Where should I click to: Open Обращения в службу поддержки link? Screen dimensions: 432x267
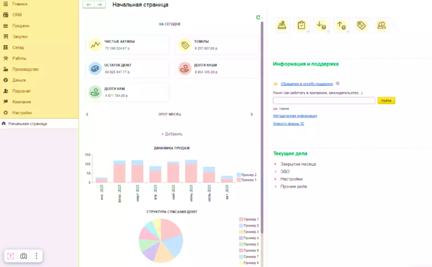point(306,84)
